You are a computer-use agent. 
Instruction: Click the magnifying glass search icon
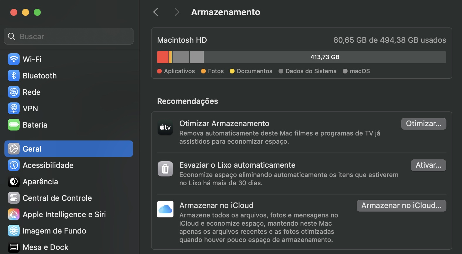pos(11,36)
